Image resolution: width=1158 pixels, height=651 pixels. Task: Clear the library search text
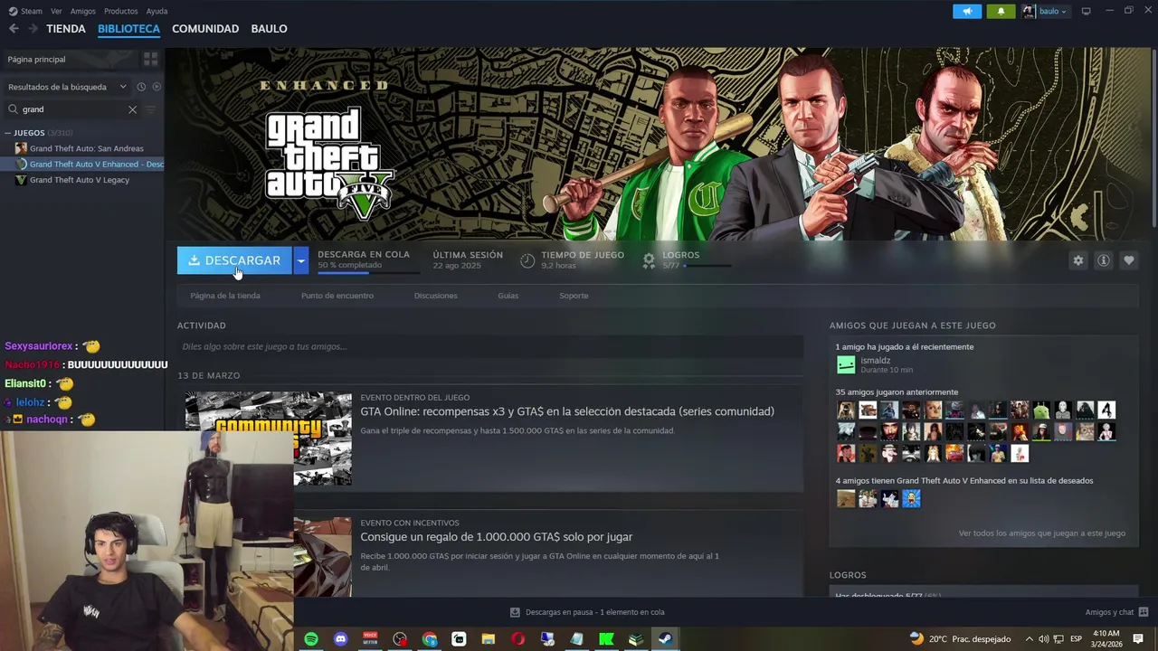[x=132, y=109]
